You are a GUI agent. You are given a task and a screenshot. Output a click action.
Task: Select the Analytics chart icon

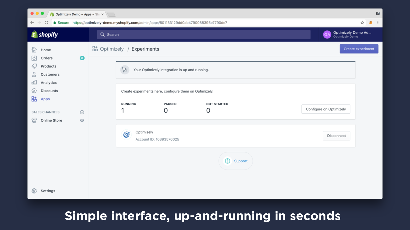(x=34, y=83)
